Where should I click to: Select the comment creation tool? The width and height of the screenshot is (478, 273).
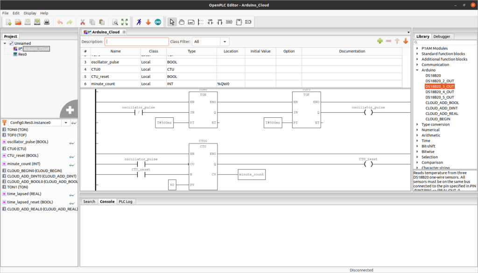(192, 22)
